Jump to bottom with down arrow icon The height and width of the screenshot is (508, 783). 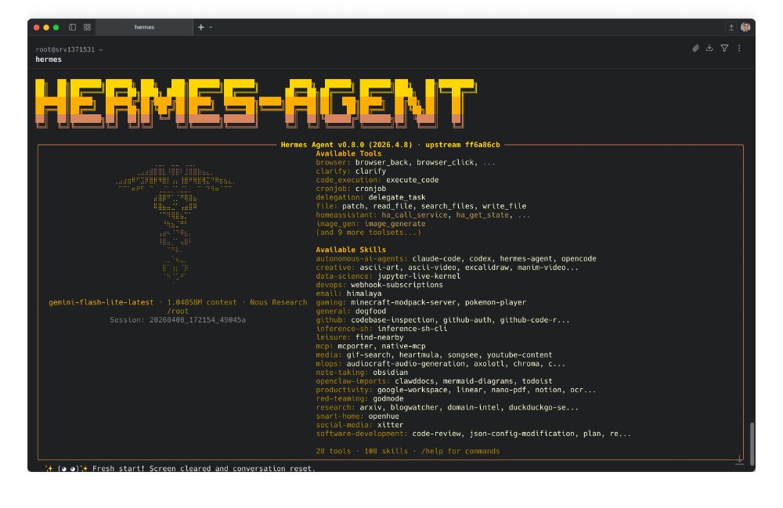(740, 459)
